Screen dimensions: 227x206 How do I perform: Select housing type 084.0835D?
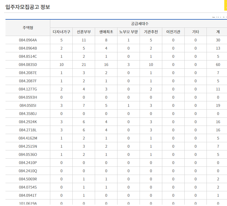click(x=28, y=65)
